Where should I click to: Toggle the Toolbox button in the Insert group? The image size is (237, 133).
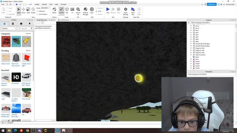pos(61,11)
